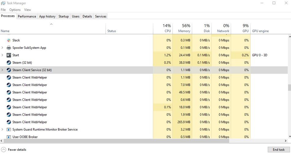Click the Steam Client Service icon
291x155 pixels.
[9, 70]
